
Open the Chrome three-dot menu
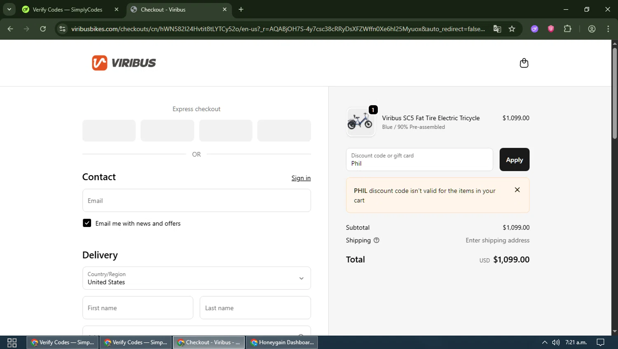tap(608, 29)
